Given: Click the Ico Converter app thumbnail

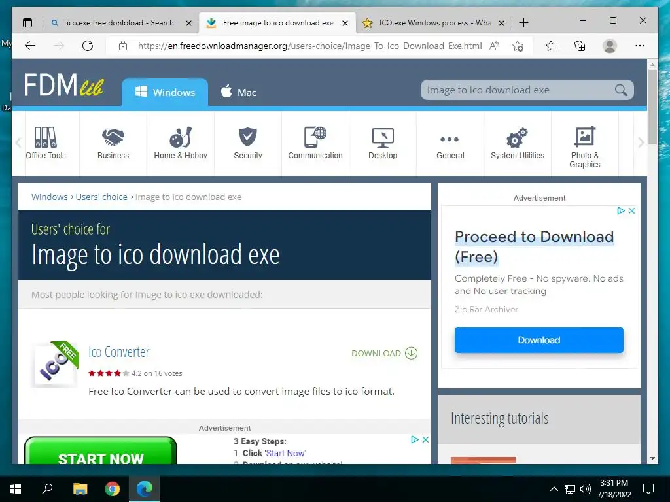Looking at the screenshot, I should tap(56, 364).
